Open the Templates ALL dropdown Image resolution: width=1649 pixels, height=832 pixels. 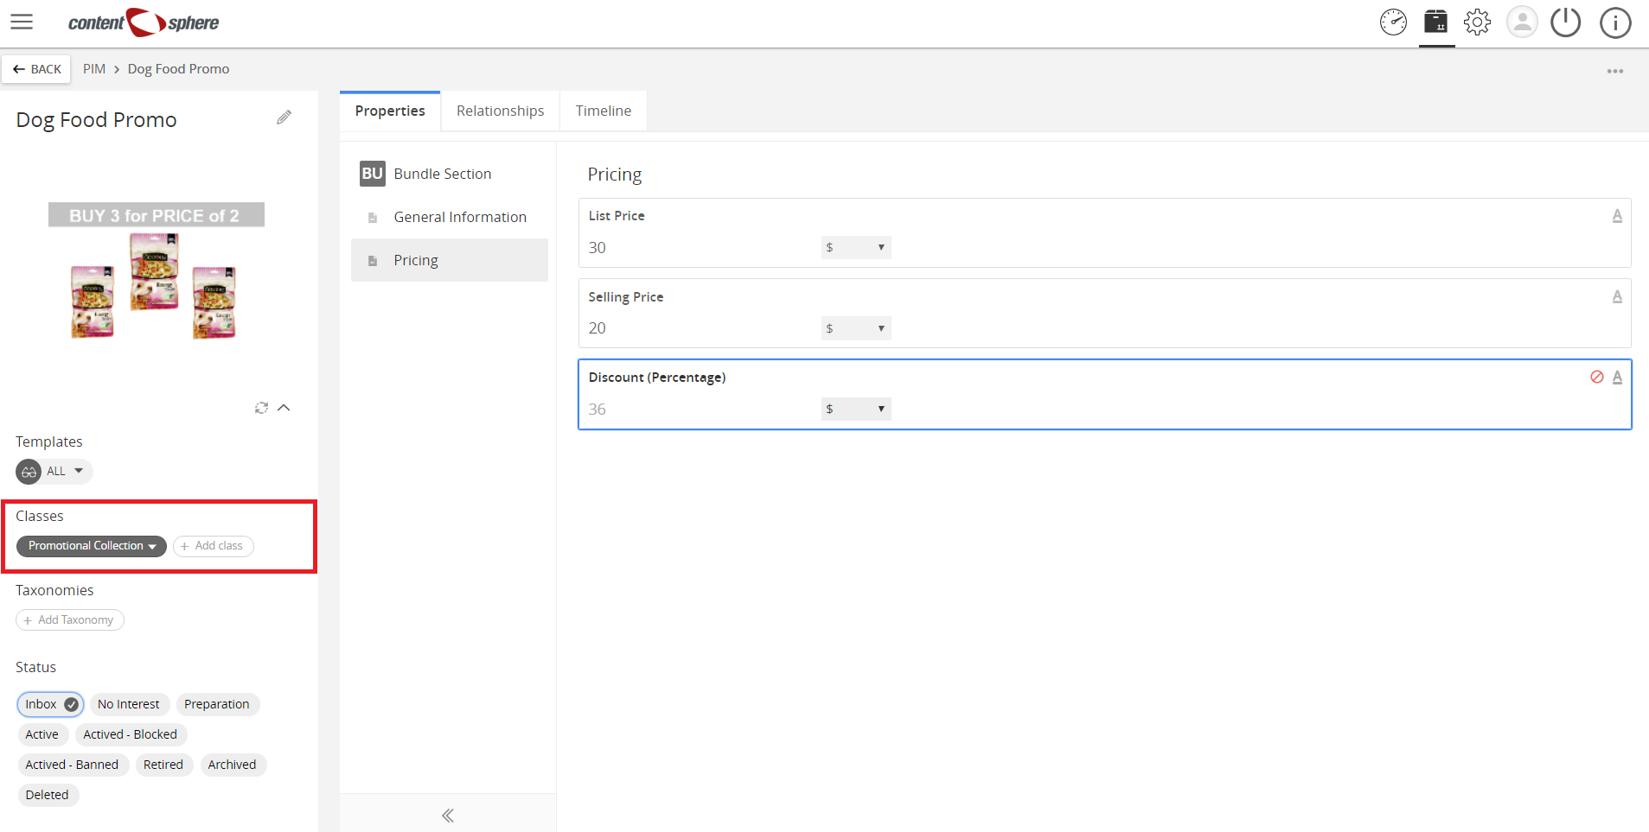[54, 471]
